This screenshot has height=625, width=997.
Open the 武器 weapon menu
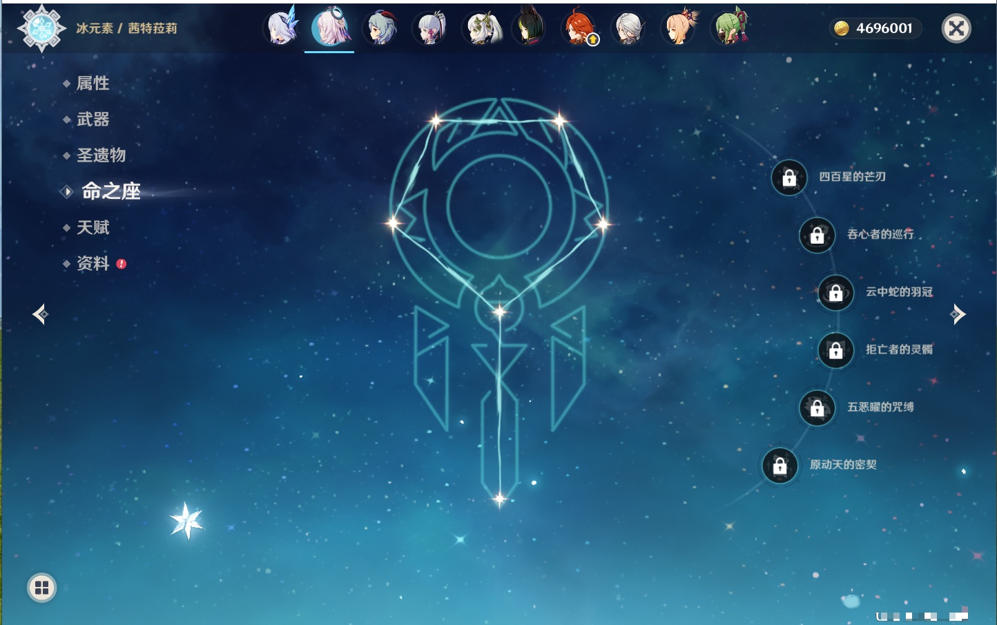(x=93, y=119)
